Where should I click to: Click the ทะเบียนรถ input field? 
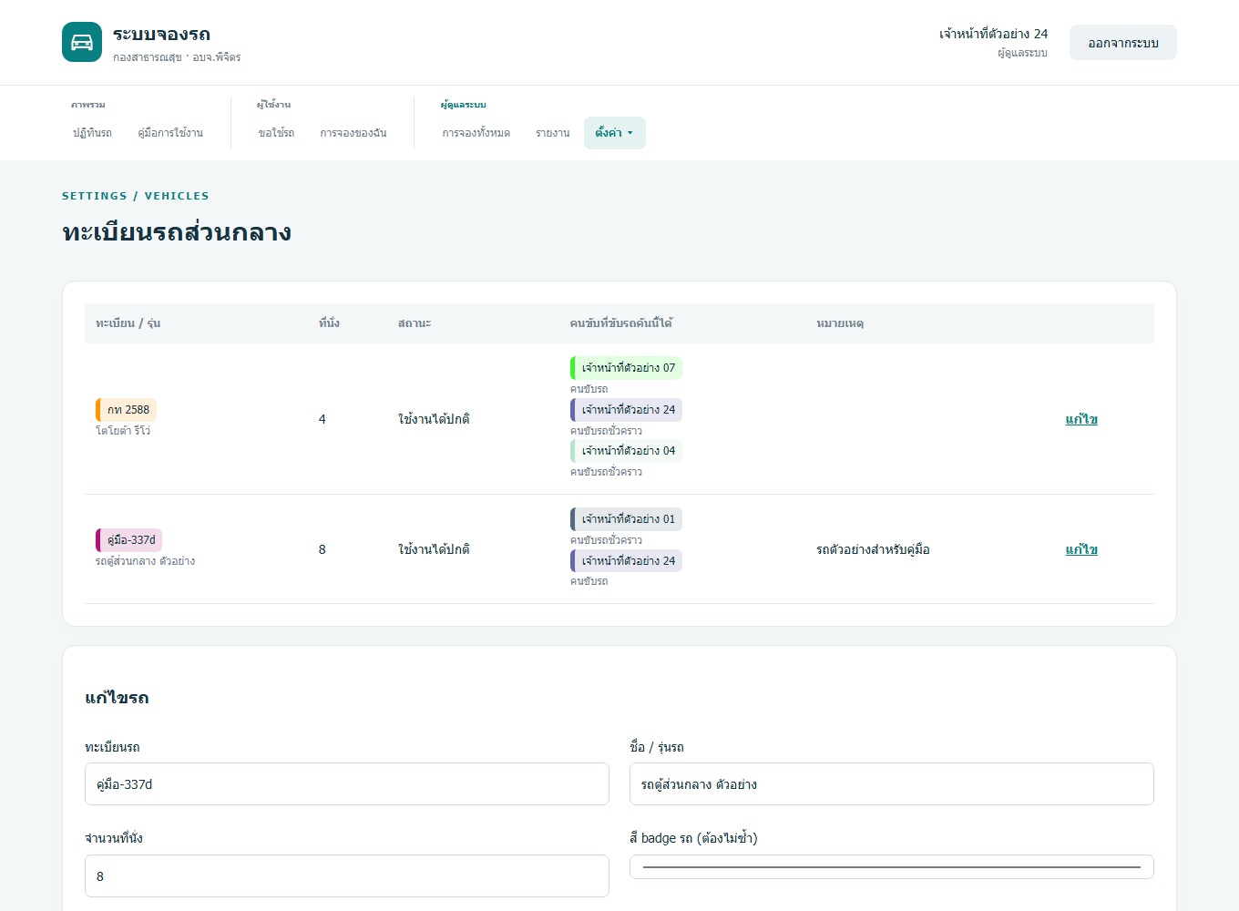tap(347, 784)
